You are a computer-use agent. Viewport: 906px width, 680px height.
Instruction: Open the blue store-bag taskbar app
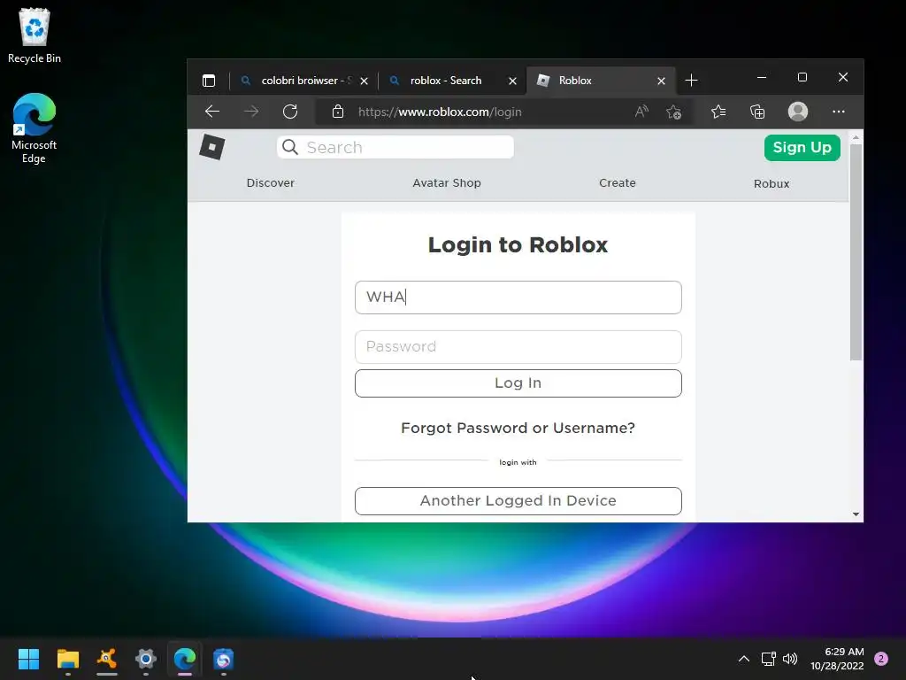[223, 659]
